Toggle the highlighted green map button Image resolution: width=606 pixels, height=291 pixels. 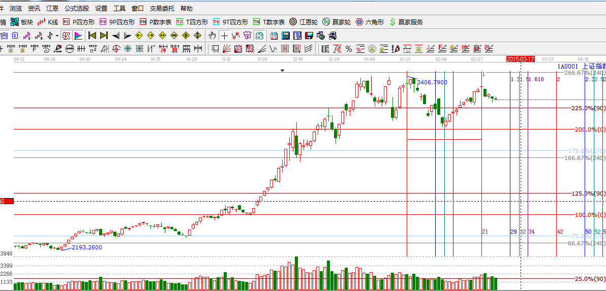tap(259, 36)
